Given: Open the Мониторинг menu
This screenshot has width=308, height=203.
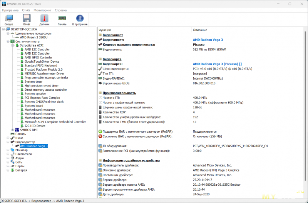Looking at the screenshot, I should click(x=42, y=10).
